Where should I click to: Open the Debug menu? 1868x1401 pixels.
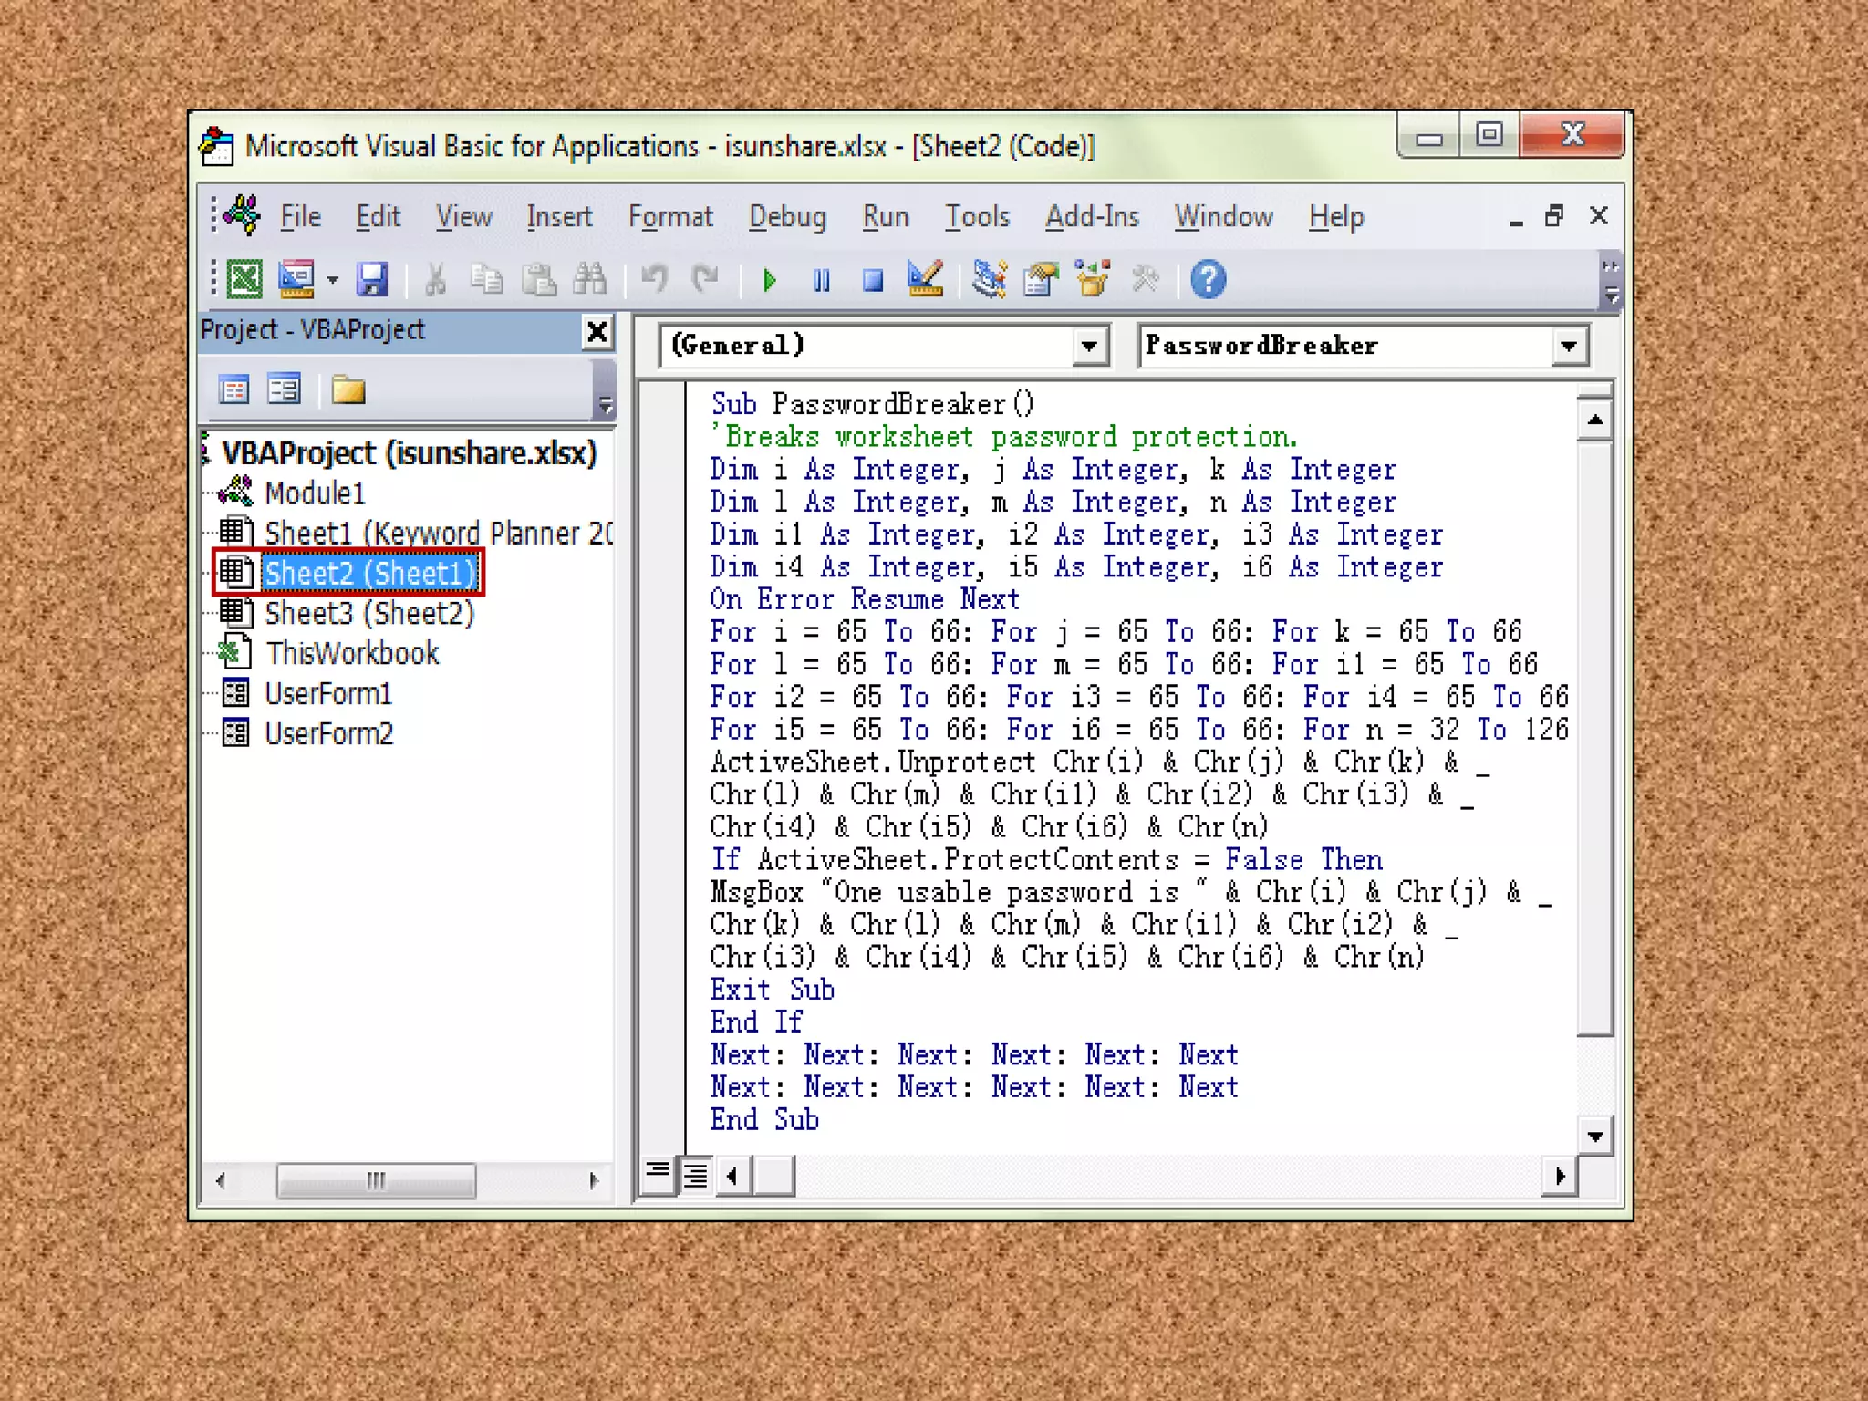click(786, 217)
